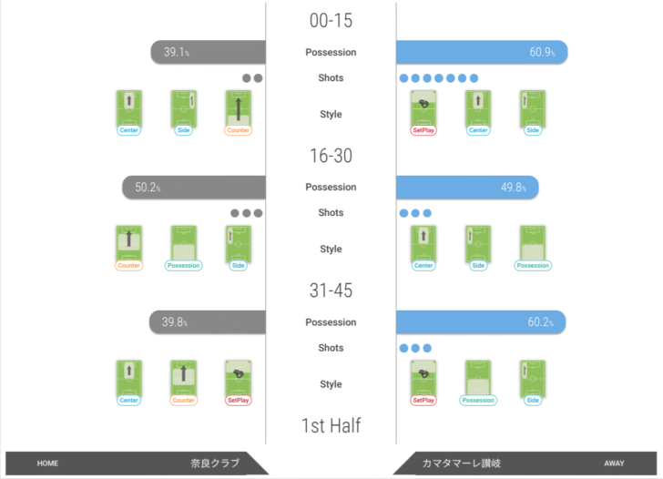Click home Center style icon in 31-45 period
The image size is (663, 479).
click(x=128, y=379)
